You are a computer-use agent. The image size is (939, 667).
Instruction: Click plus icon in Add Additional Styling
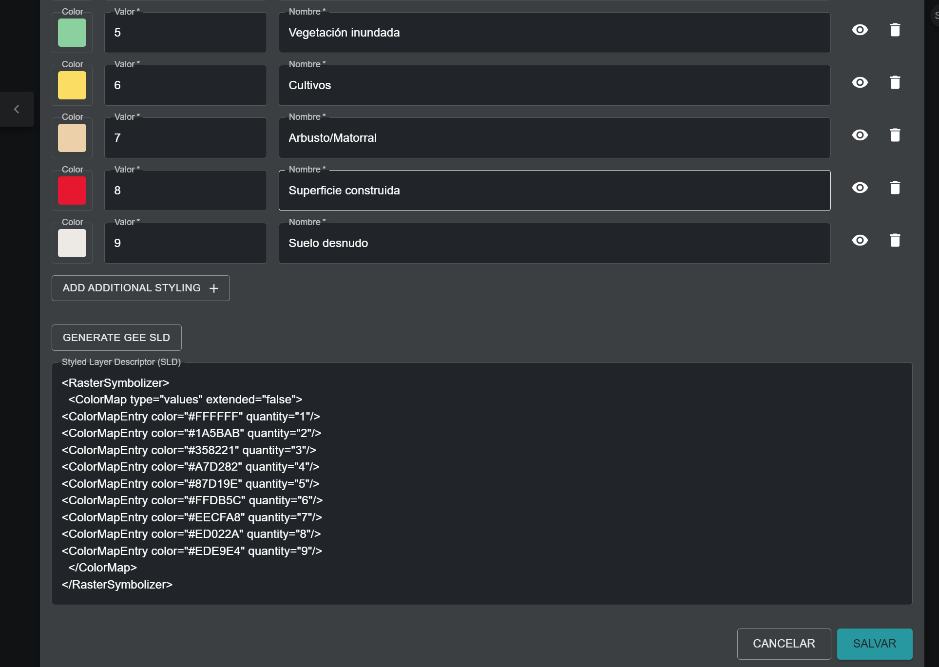[213, 288]
